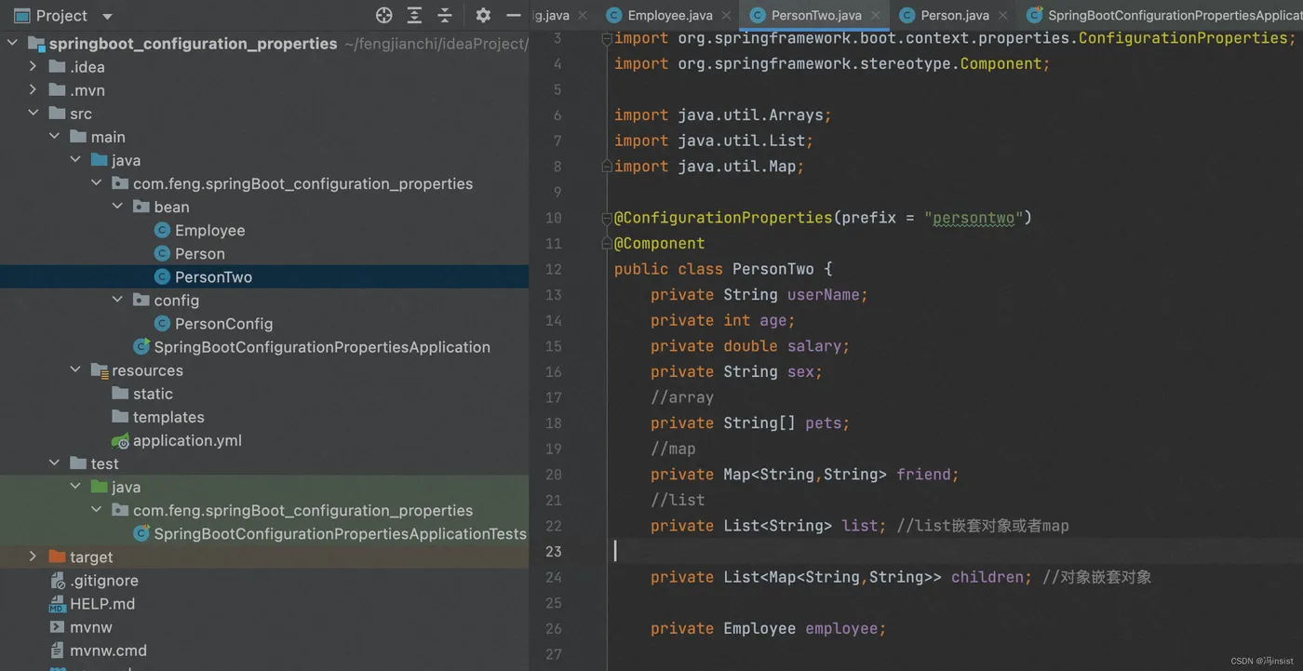This screenshot has height=671, width=1303.
Task: Click the @Component annotation
Action: 659,243
